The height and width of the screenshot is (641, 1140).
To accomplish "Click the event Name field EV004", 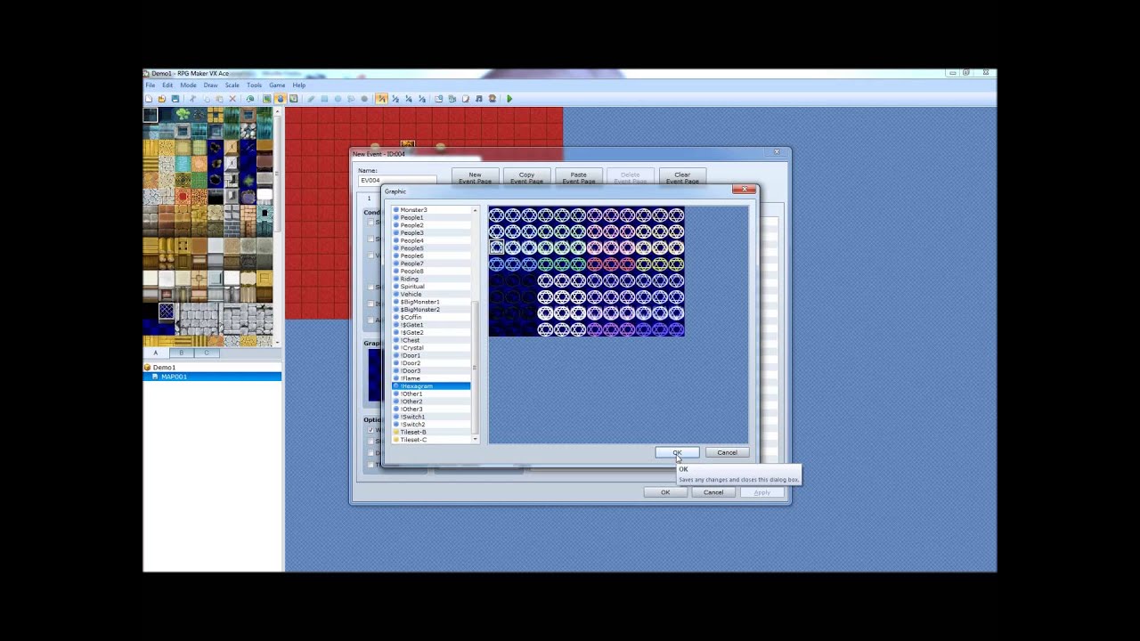I will 396,181.
